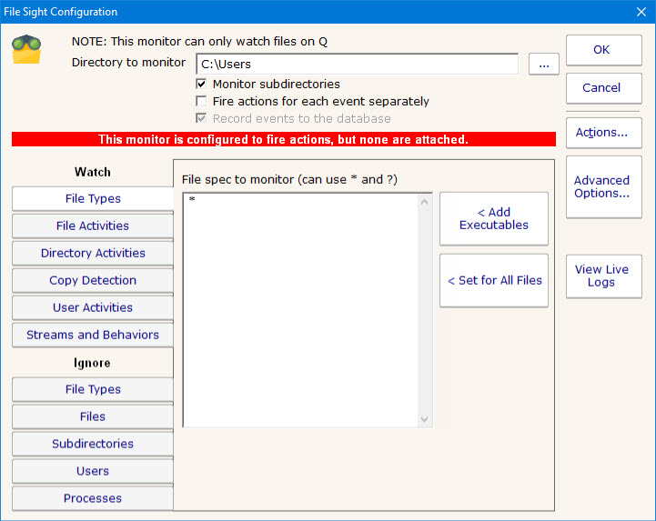Select the Copy Detection tab
656x521 pixels.
coord(93,280)
